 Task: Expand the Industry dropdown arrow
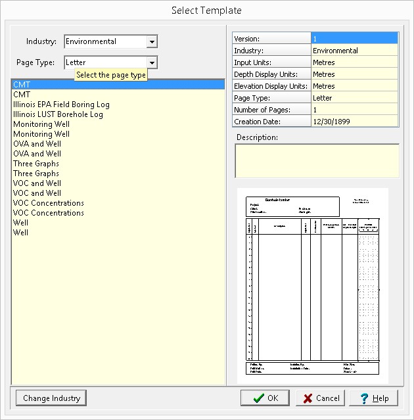[152, 41]
